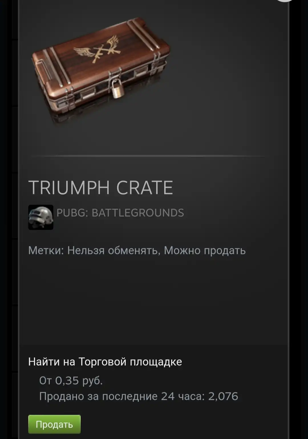This screenshot has height=439, width=308.
Task: Select the TRIUMPH CRATE title text
Action: tap(101, 188)
